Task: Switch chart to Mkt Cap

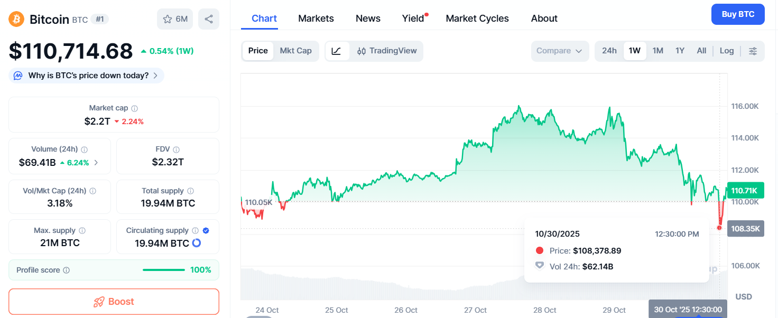Action: point(295,51)
